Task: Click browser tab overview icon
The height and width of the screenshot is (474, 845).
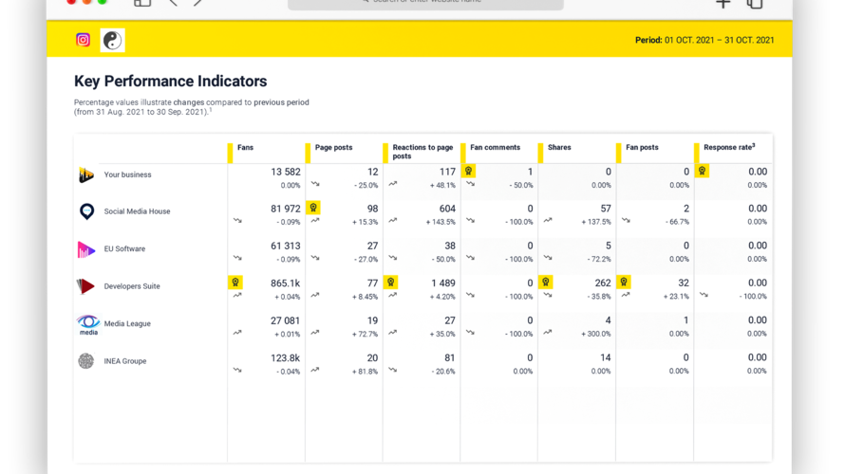Action: (x=755, y=4)
